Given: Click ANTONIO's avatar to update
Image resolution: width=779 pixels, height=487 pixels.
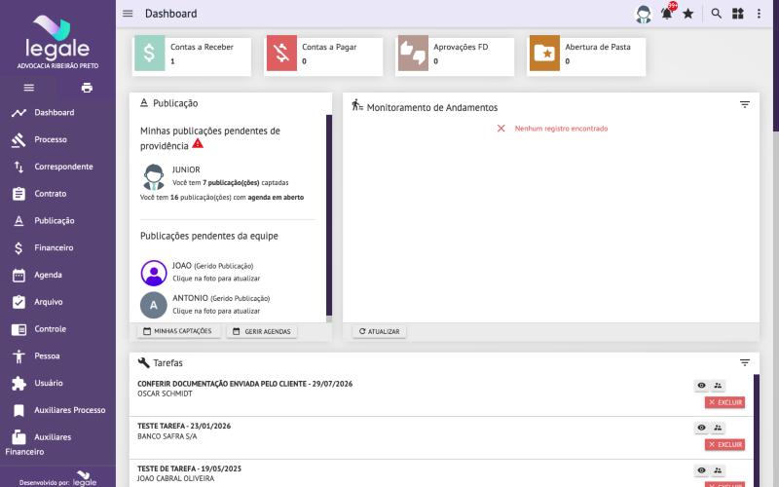Looking at the screenshot, I should click(x=154, y=305).
